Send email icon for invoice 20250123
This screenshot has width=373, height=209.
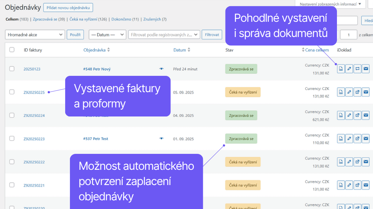point(366,69)
